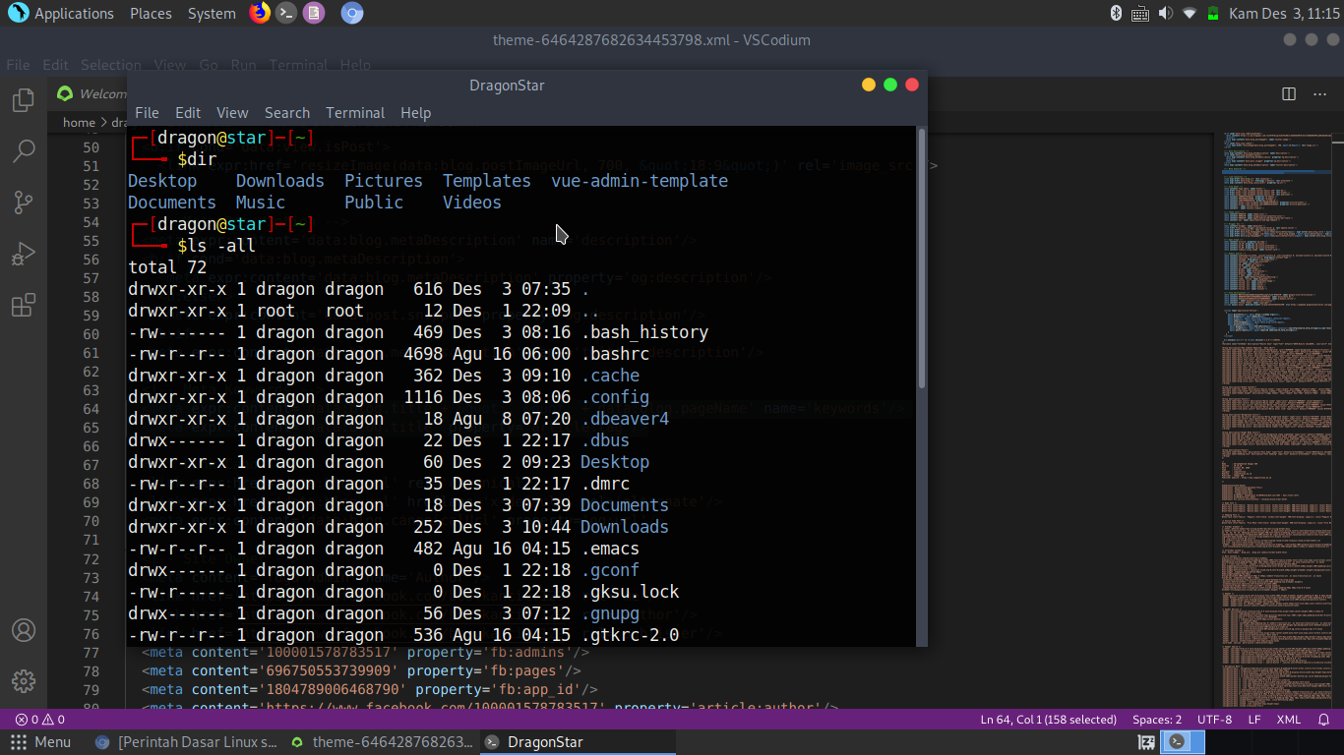Open the purple text editor launcher
The image size is (1344, 755).
[x=314, y=13]
